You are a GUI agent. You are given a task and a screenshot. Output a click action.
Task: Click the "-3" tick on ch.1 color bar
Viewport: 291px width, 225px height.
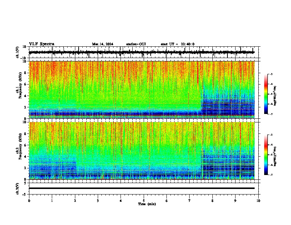[271, 74]
